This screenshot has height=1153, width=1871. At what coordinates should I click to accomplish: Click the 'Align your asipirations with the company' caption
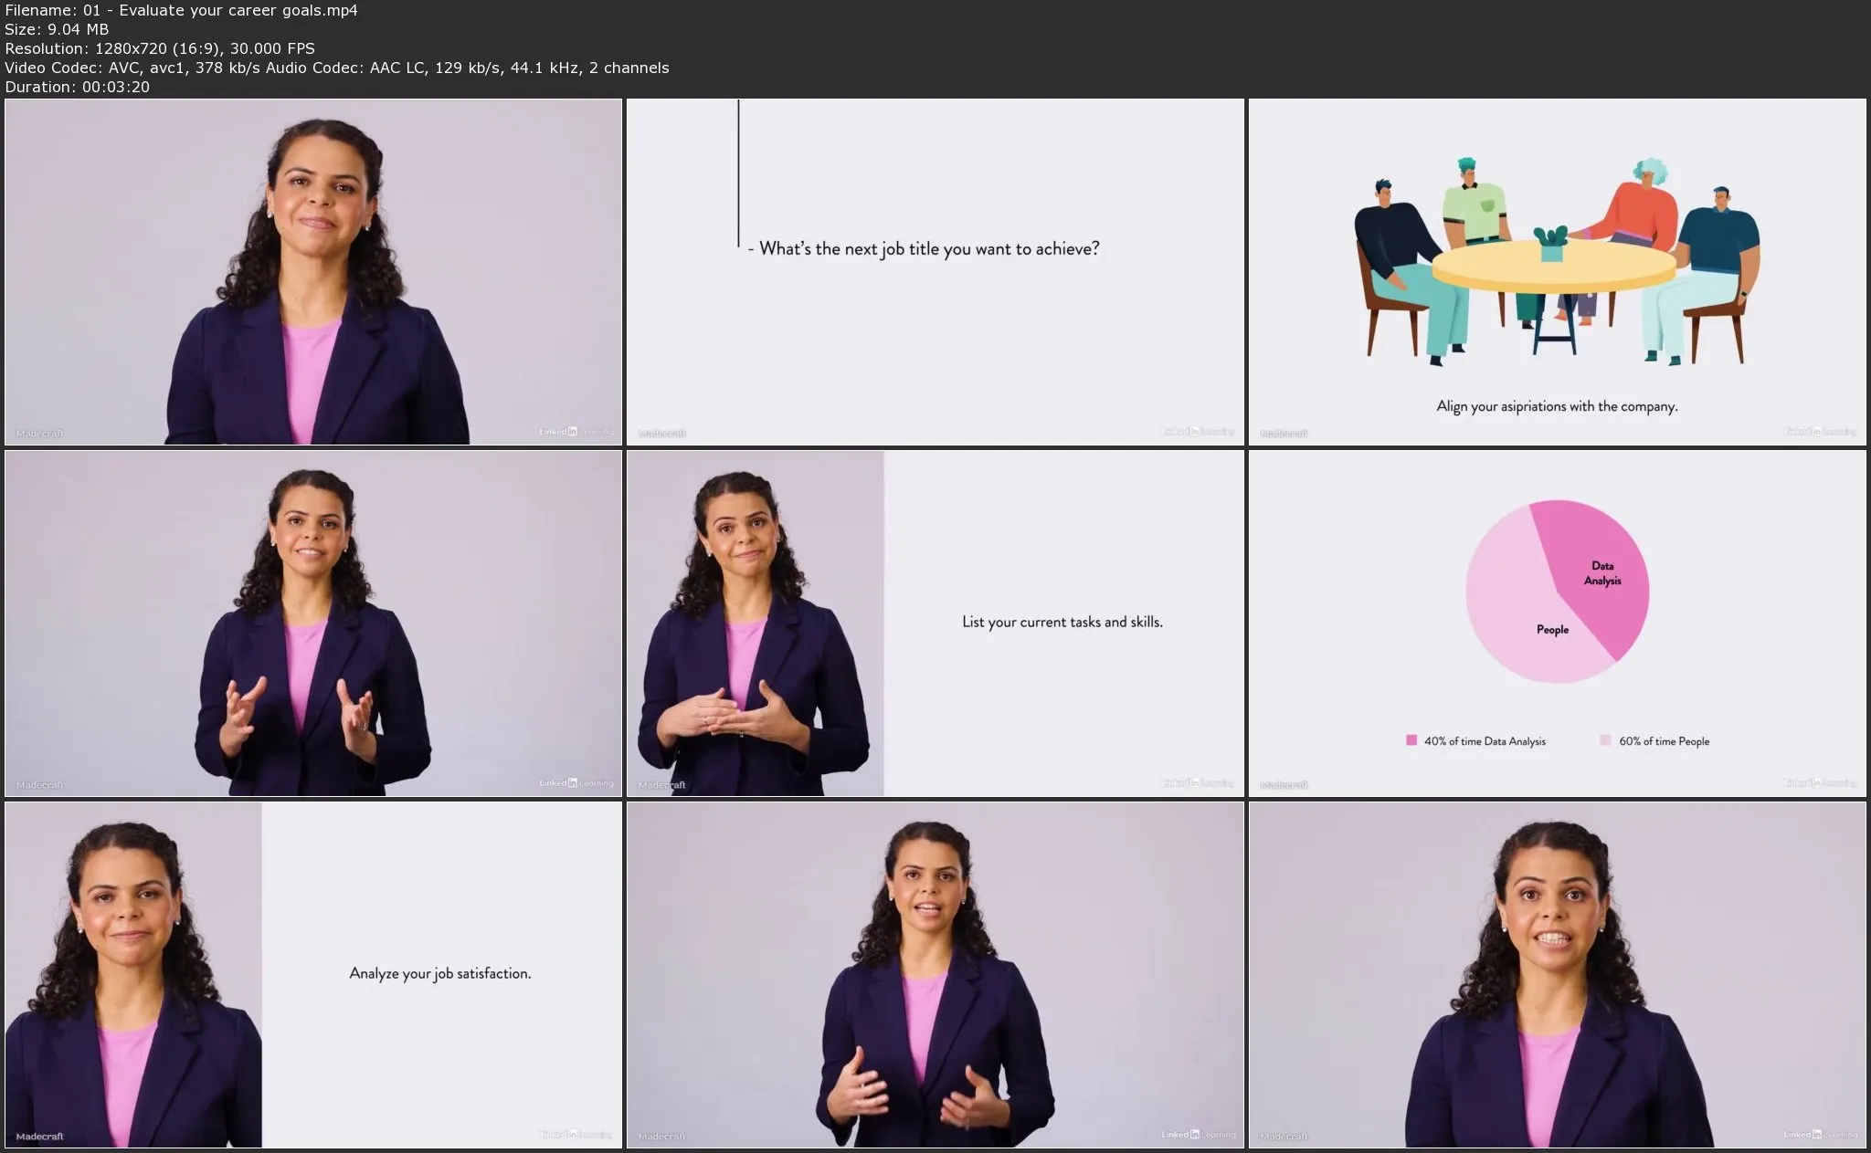pos(1557,406)
